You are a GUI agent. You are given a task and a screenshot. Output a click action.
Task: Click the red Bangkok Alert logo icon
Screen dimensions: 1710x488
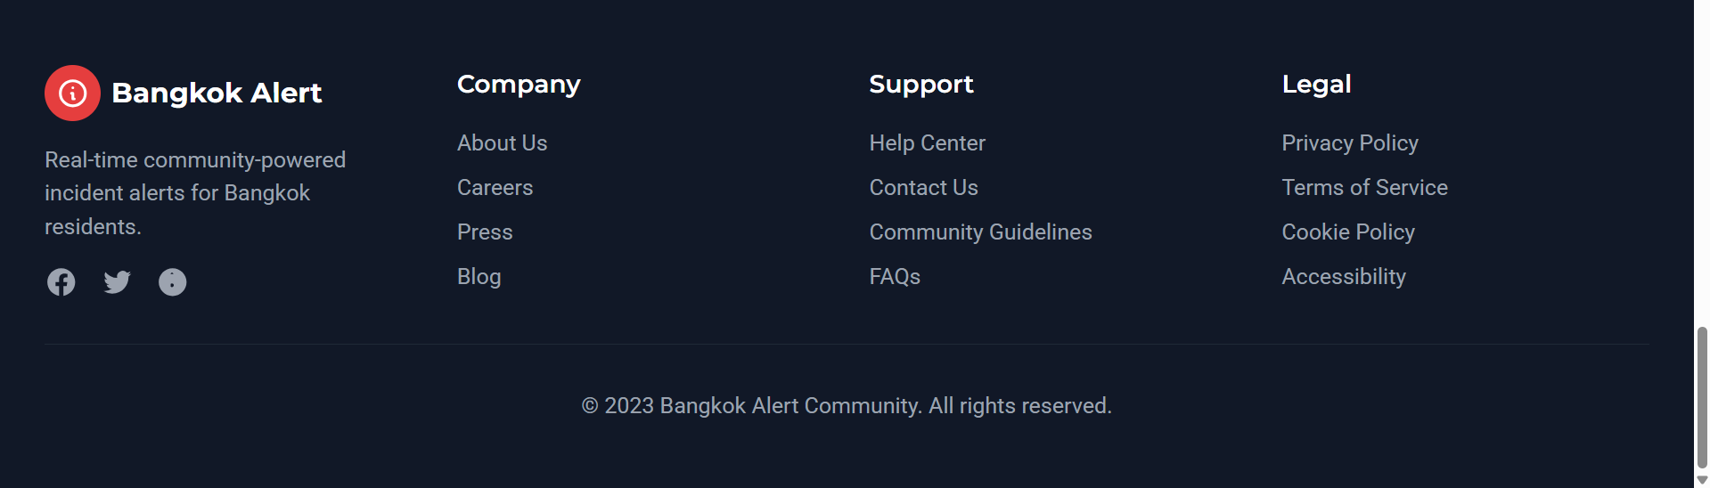point(72,93)
